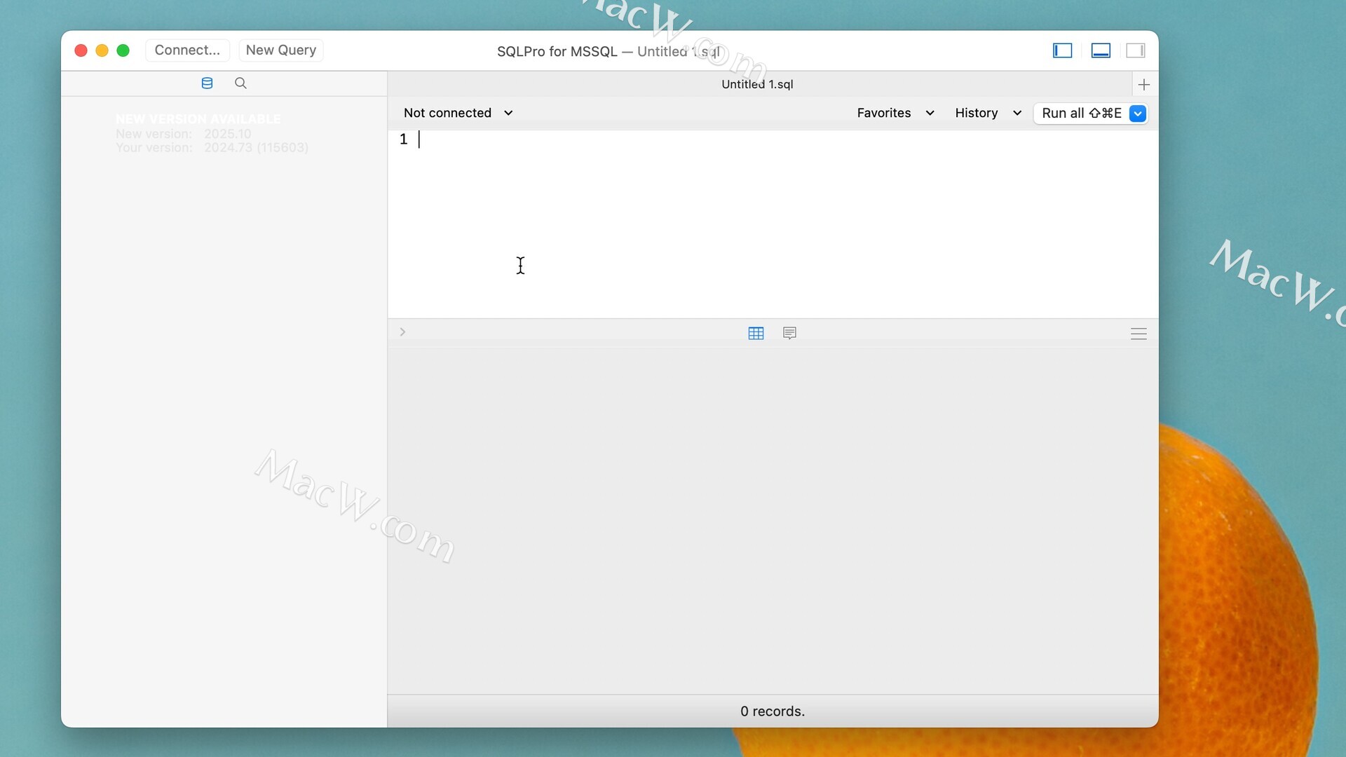Show query messages text icon
This screenshot has width=1346, height=757.
(789, 333)
